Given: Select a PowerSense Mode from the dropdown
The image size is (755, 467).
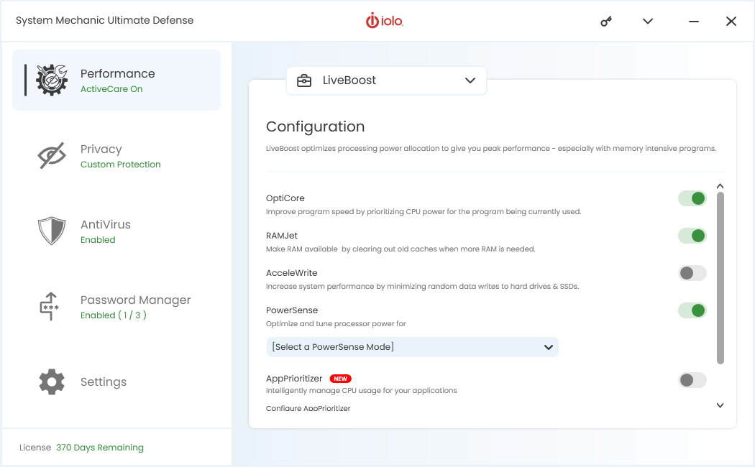Looking at the screenshot, I should pyautogui.click(x=413, y=346).
